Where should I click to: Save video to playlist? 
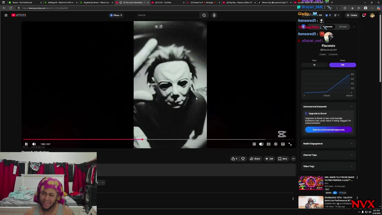tap(283, 159)
